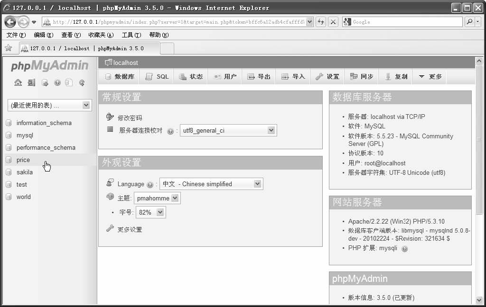Viewport: 486px width, 307px height.
Task: Click the test database icon
Action: tap(9, 184)
